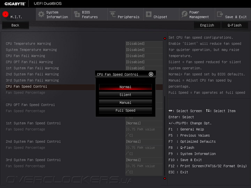Click 3rd System fan 0.75 PWM value field

(144, 169)
